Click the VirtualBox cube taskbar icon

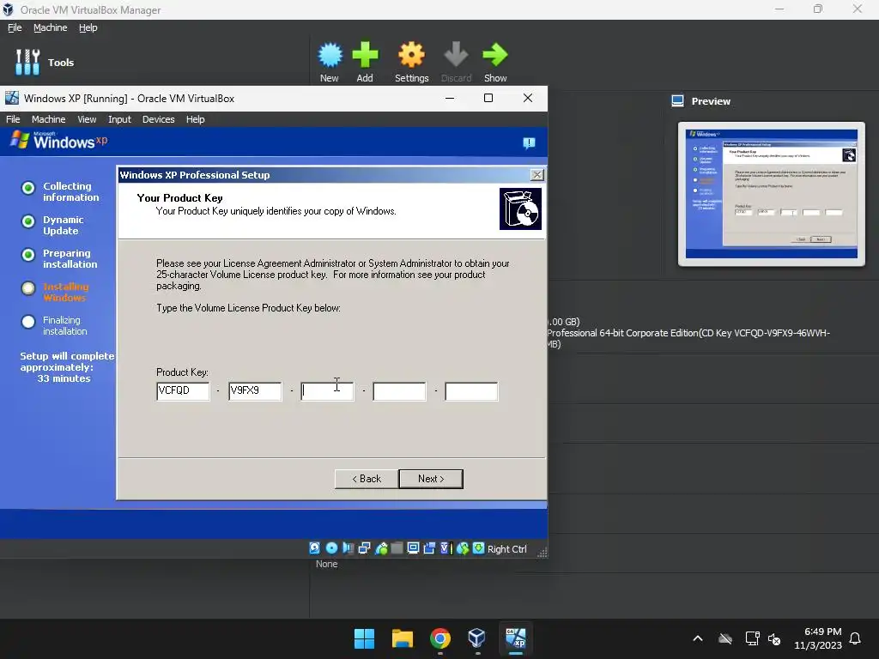point(476,638)
